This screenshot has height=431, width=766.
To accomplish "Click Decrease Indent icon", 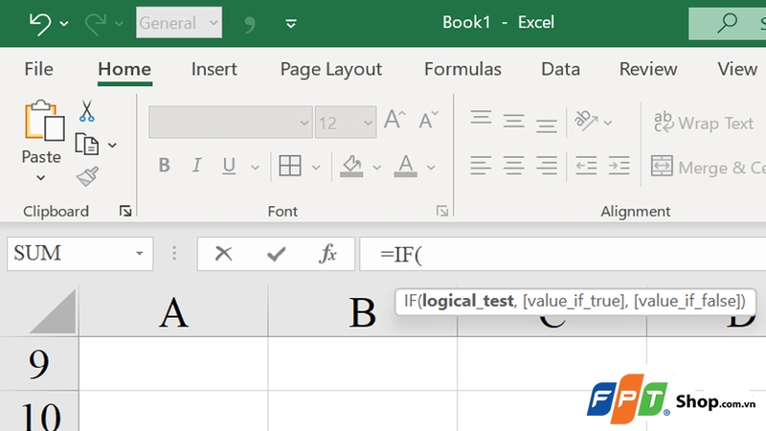I will (x=586, y=166).
